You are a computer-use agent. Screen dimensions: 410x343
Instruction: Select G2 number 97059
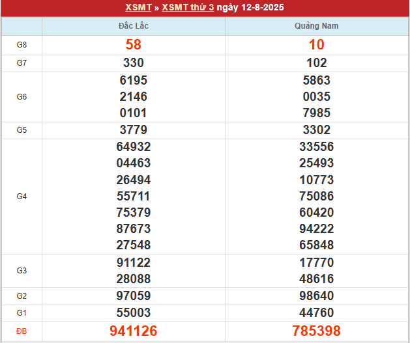point(134,295)
